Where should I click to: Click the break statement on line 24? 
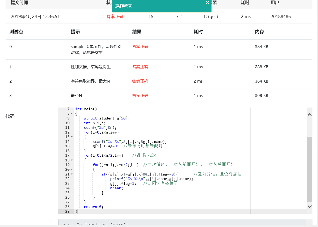[116, 188]
